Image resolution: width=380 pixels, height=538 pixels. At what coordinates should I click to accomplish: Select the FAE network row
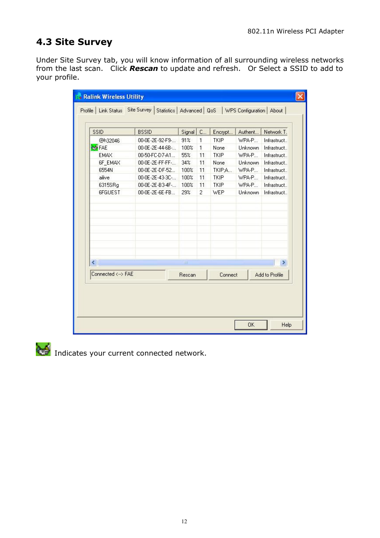[x=189, y=148]
